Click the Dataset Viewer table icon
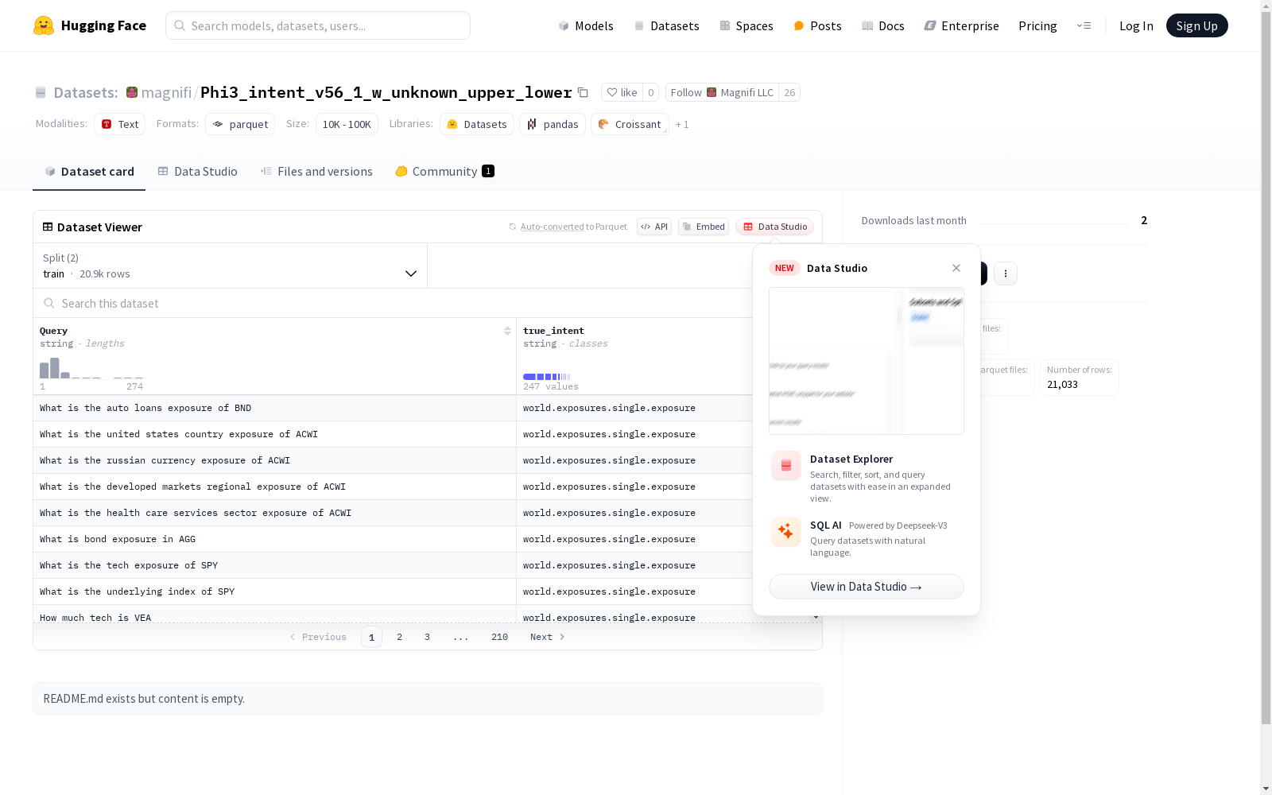This screenshot has width=1272, height=795. 48,227
